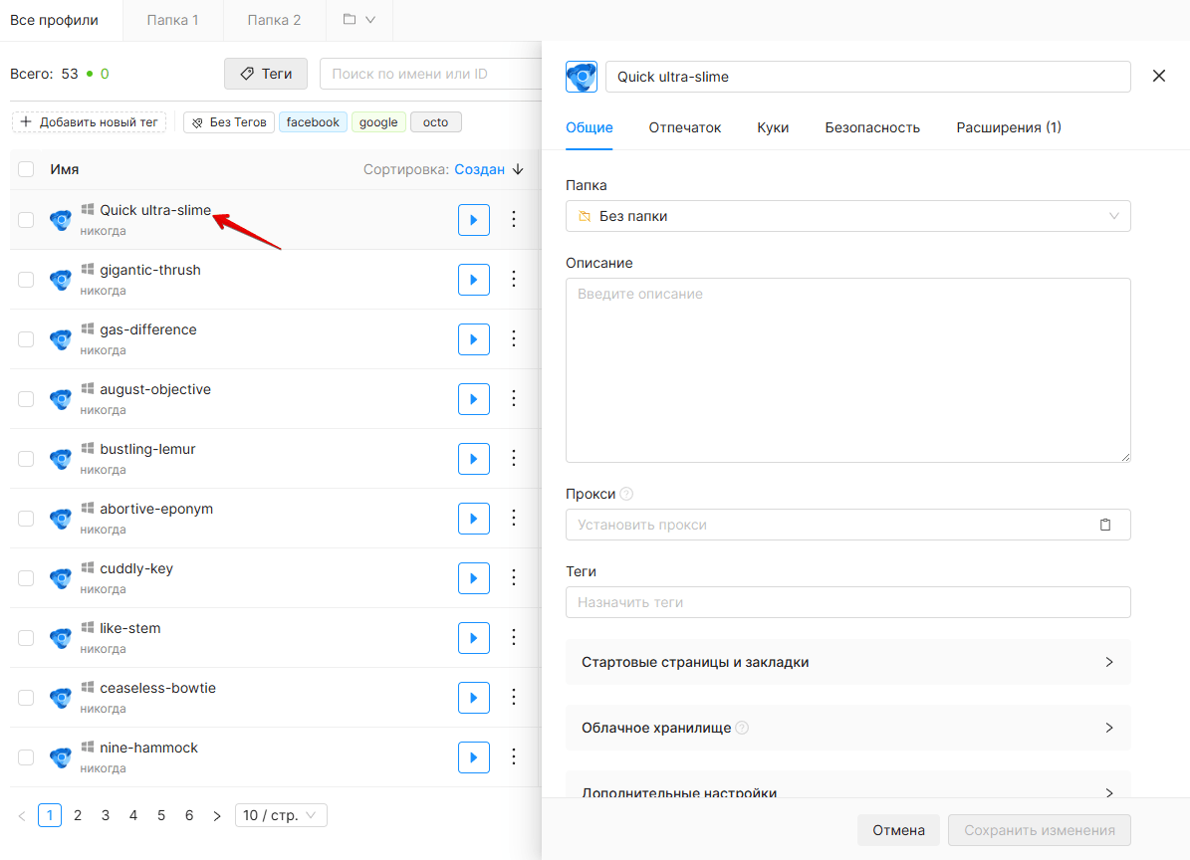This screenshot has width=1190, height=860.
Task: Toggle the select-all checkbox beside Имя
Action: click(26, 169)
